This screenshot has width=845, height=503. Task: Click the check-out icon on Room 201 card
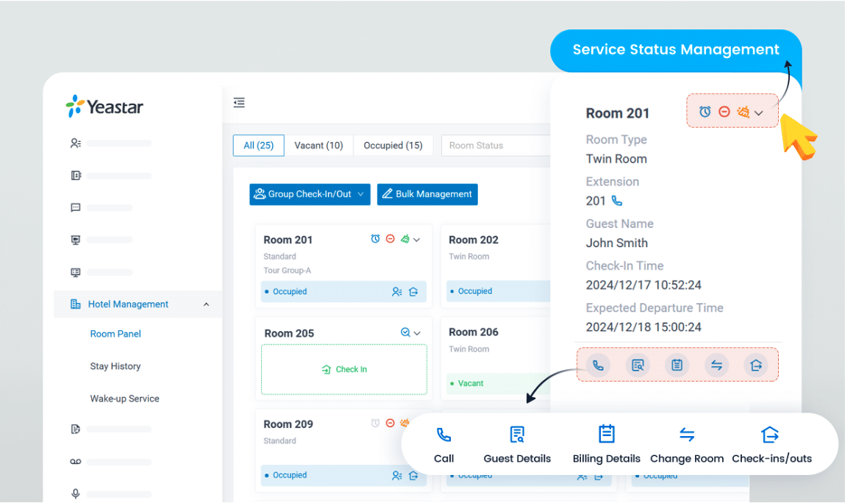pos(413,292)
